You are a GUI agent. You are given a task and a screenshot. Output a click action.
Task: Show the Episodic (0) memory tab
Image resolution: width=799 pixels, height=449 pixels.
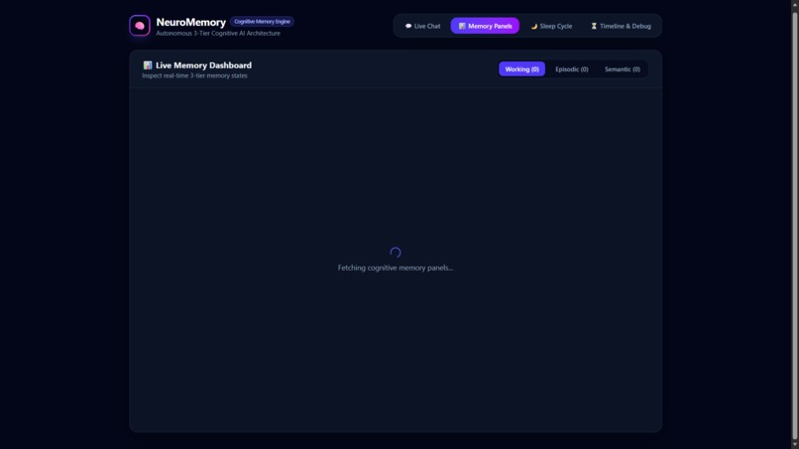(572, 69)
